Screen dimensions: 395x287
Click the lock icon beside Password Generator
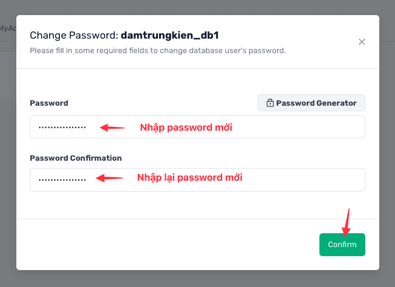click(x=270, y=103)
